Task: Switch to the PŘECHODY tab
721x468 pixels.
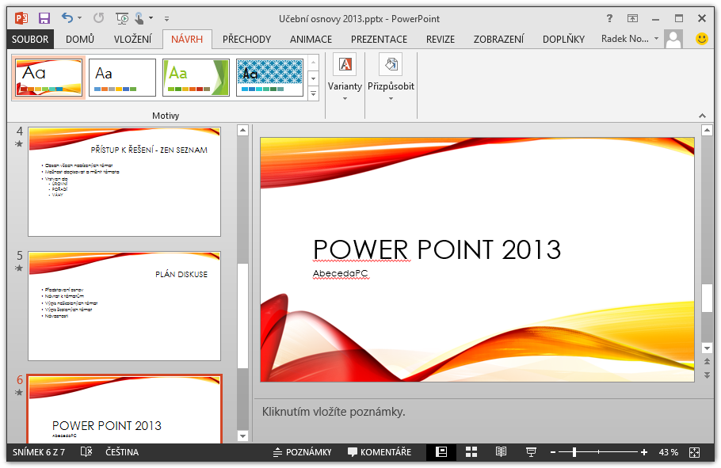Action: pyautogui.click(x=246, y=39)
